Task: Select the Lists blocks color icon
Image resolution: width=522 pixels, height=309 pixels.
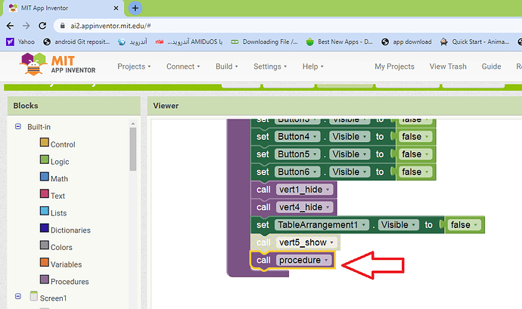Action: 44,212
